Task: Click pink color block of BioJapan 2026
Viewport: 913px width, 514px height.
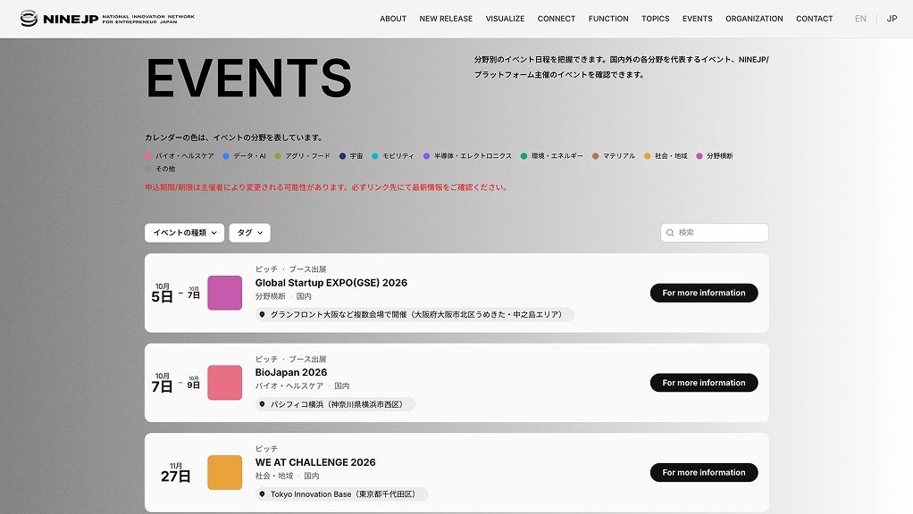Action: point(225,383)
